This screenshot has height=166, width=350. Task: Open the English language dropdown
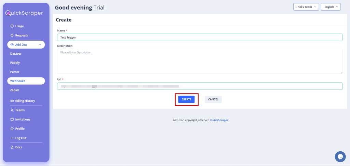[331, 7]
